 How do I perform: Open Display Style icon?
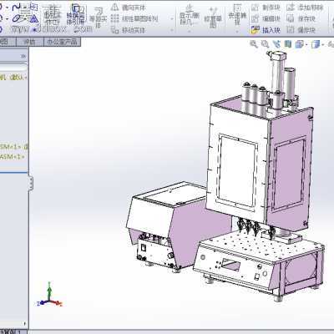[x=316, y=44]
